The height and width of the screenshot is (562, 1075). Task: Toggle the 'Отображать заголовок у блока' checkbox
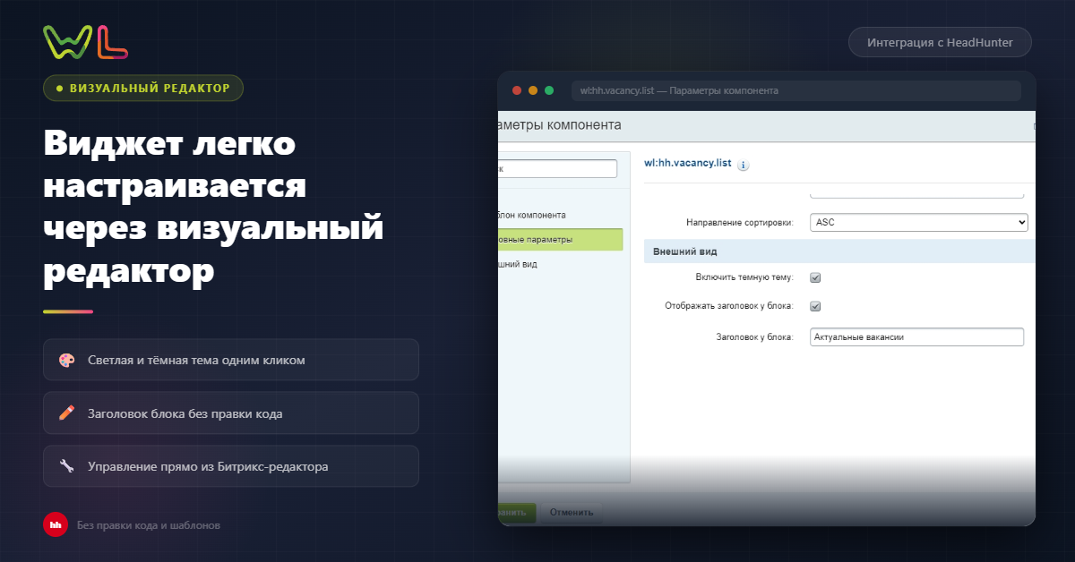click(815, 306)
